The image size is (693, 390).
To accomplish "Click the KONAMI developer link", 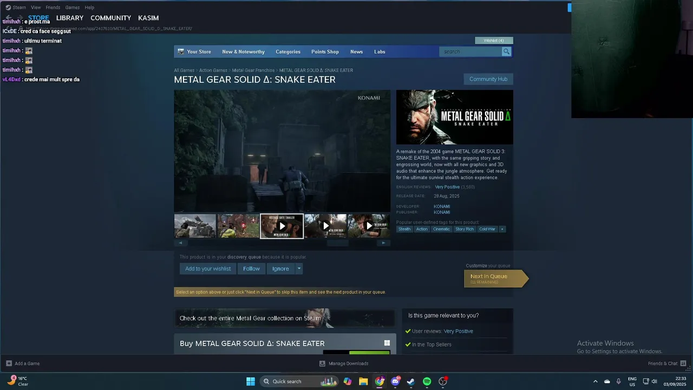I will (x=442, y=206).
